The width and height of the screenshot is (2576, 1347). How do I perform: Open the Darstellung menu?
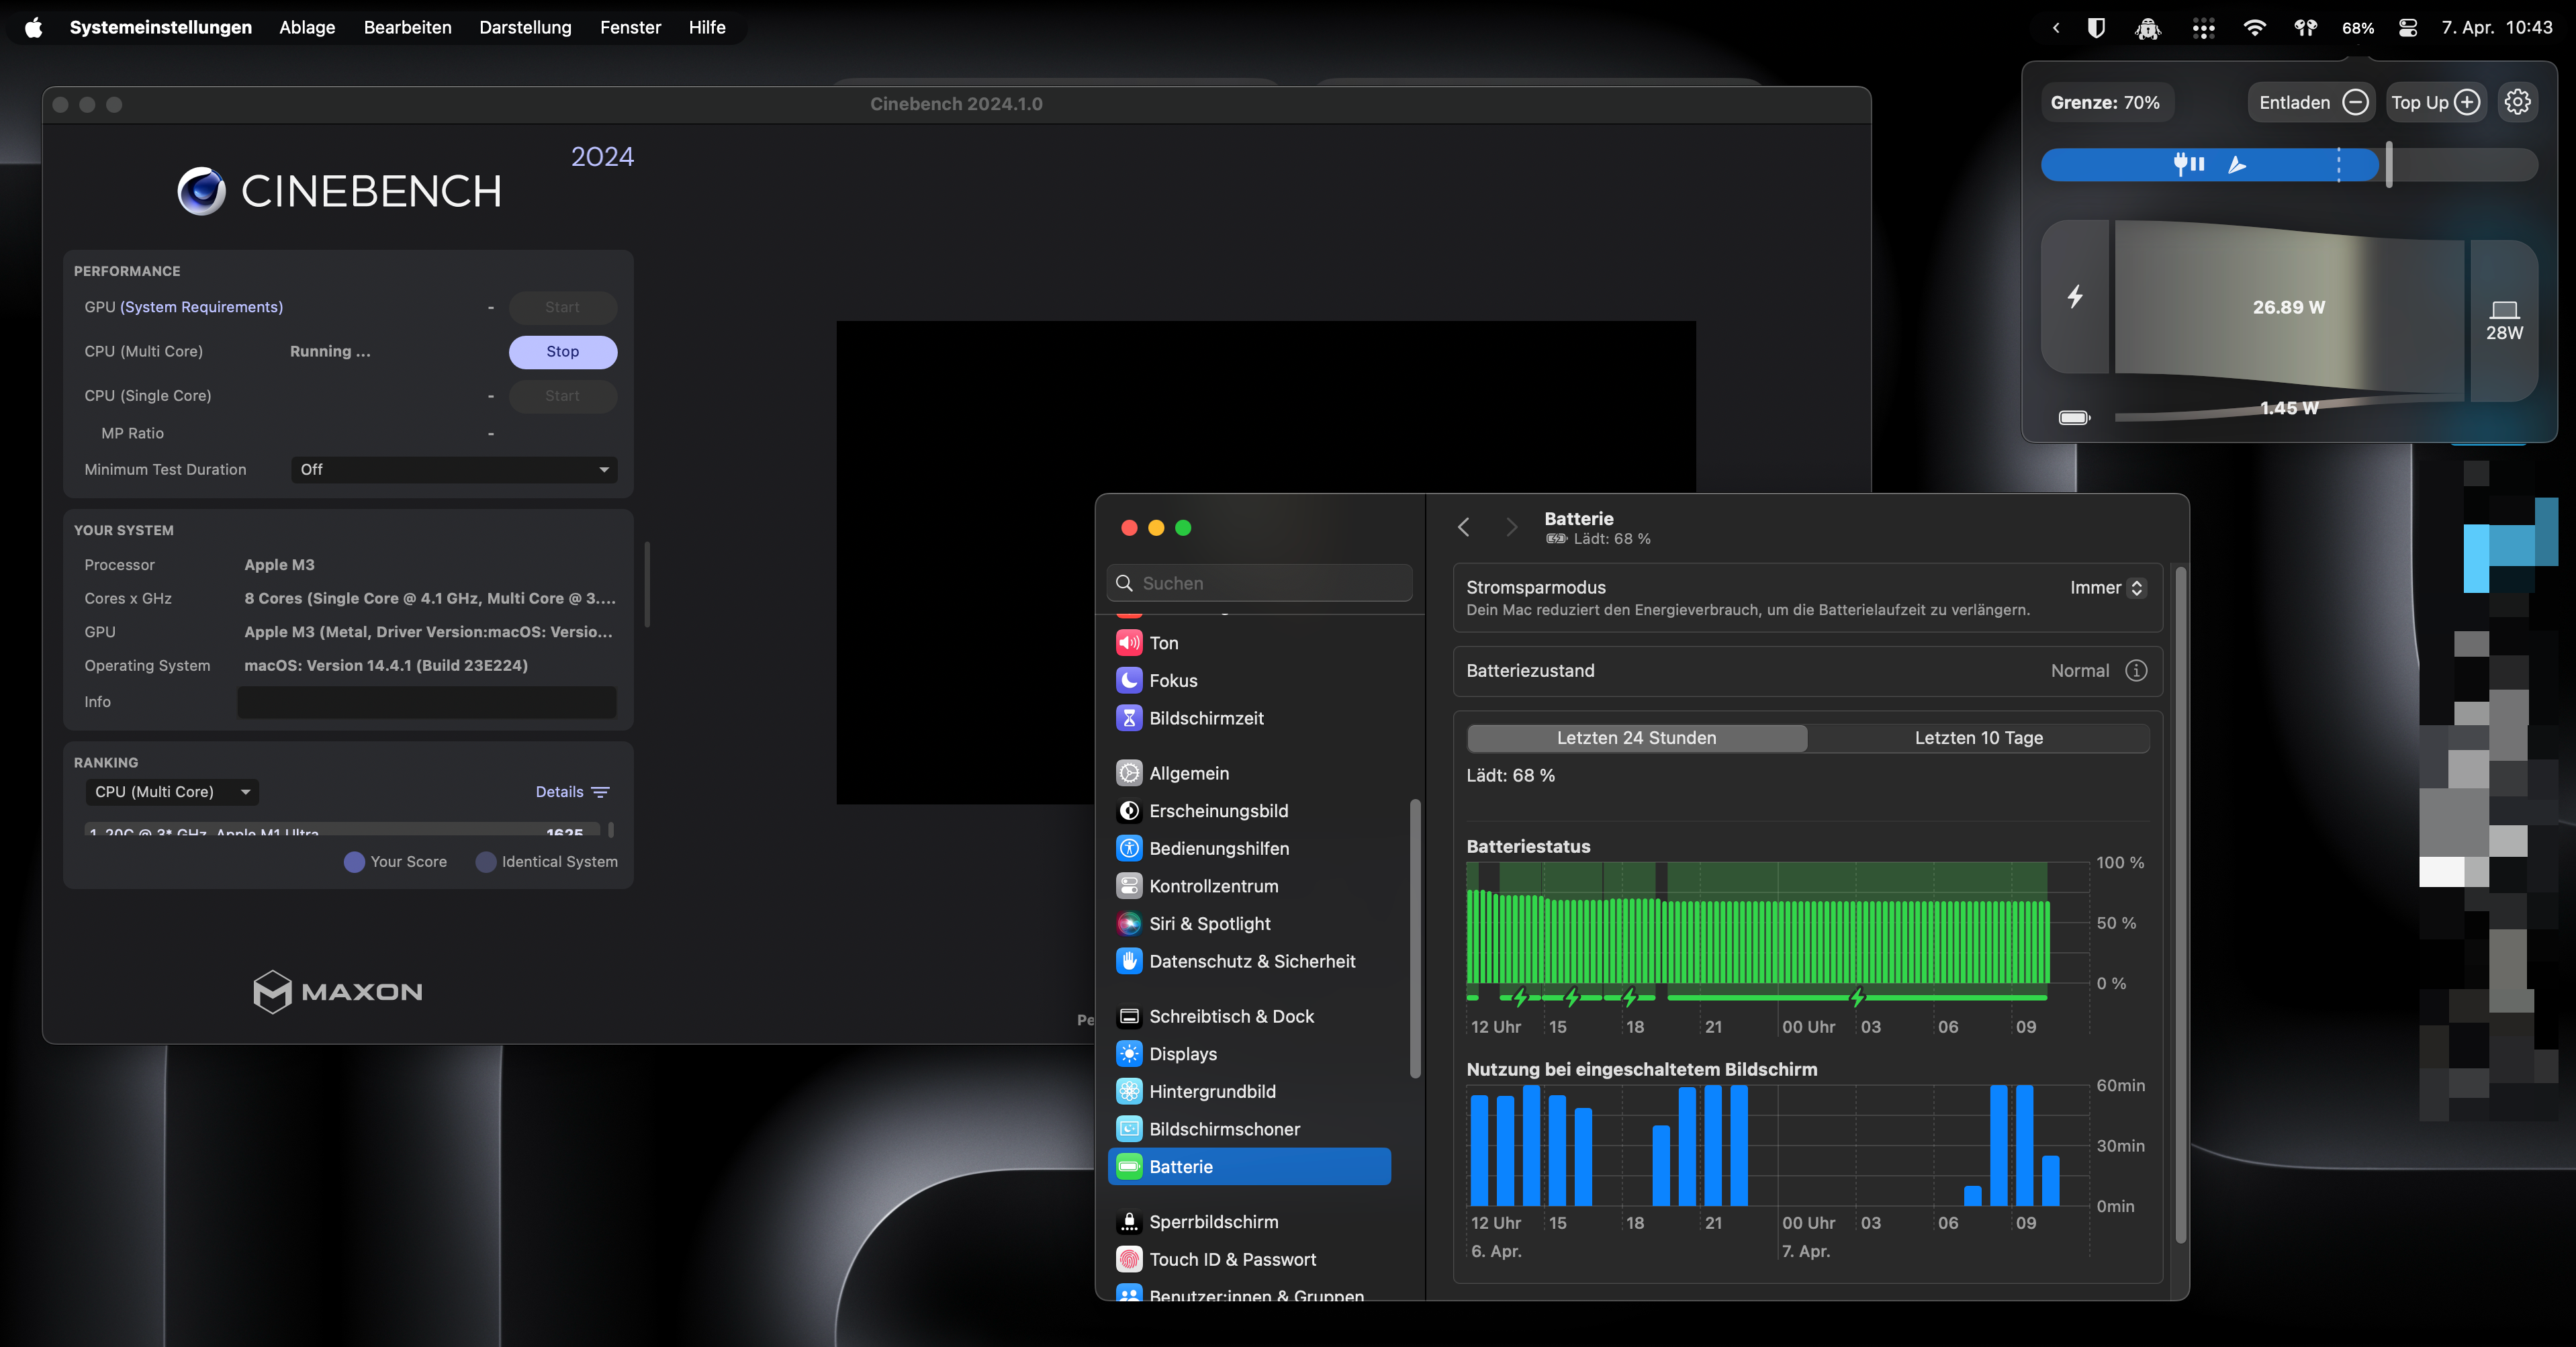525,28
